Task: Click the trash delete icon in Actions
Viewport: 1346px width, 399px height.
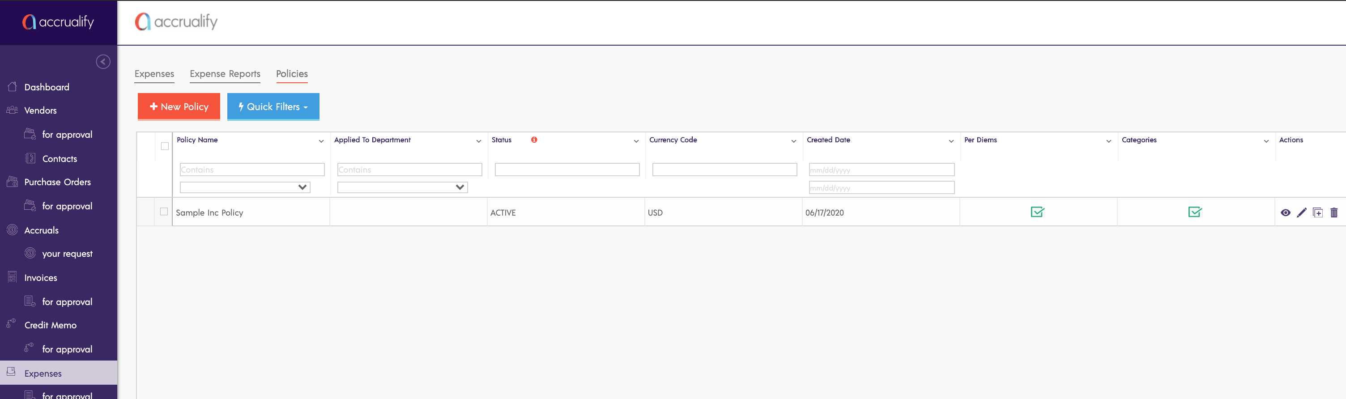Action: tap(1334, 212)
